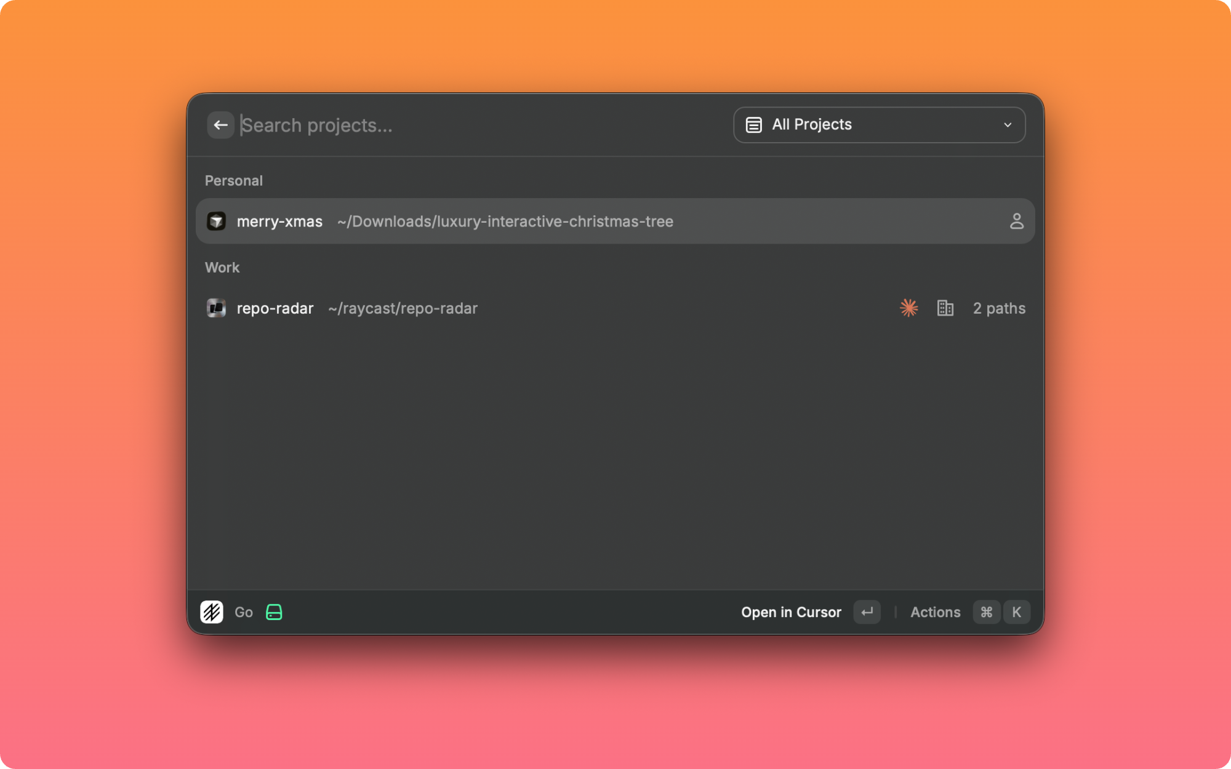Click the chevron on the All Projects selector
Screen dimensions: 1231x769
[1008, 125]
